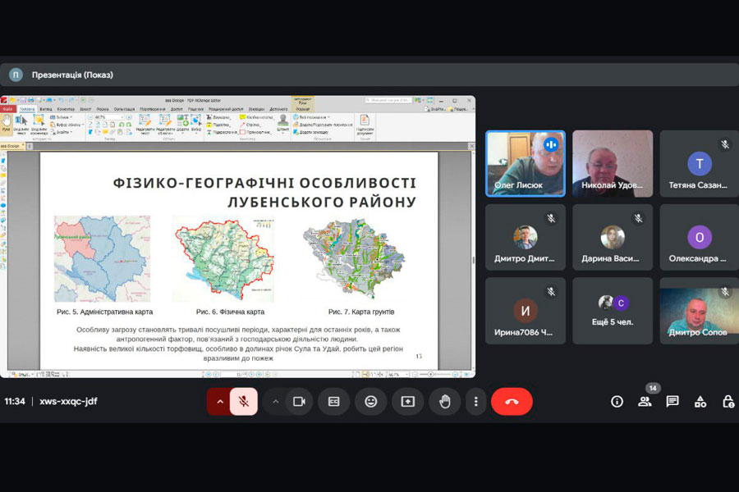Screen dimensions: 739x492
Task: Turn on closed captions
Action: click(334, 401)
